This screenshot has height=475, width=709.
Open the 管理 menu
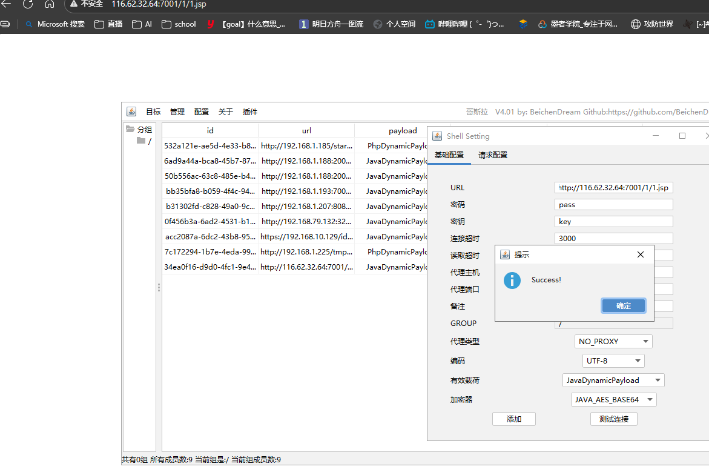click(x=177, y=112)
